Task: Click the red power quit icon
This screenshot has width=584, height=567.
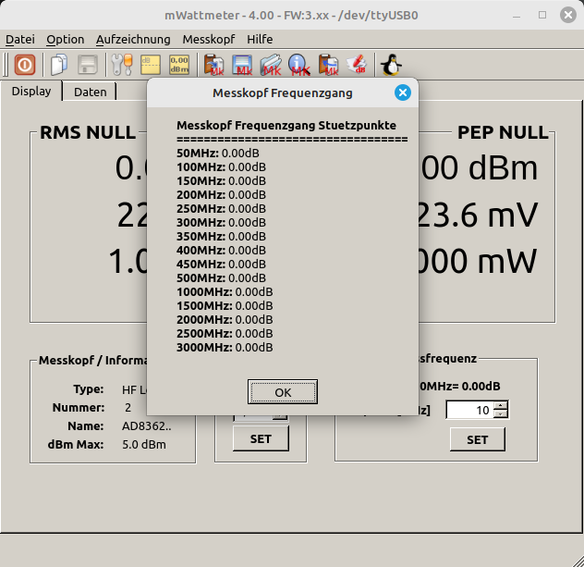Action: tap(25, 66)
